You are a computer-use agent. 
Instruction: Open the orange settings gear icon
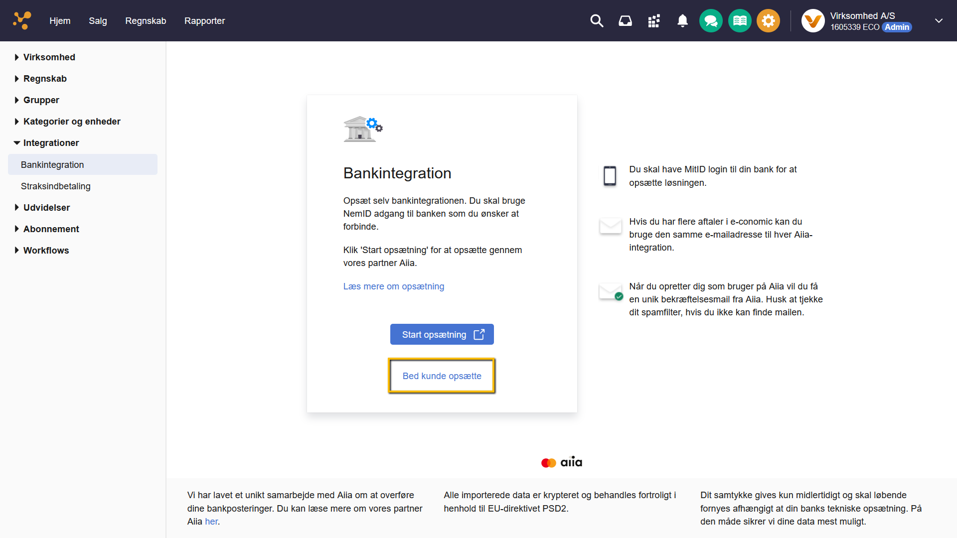(x=768, y=21)
